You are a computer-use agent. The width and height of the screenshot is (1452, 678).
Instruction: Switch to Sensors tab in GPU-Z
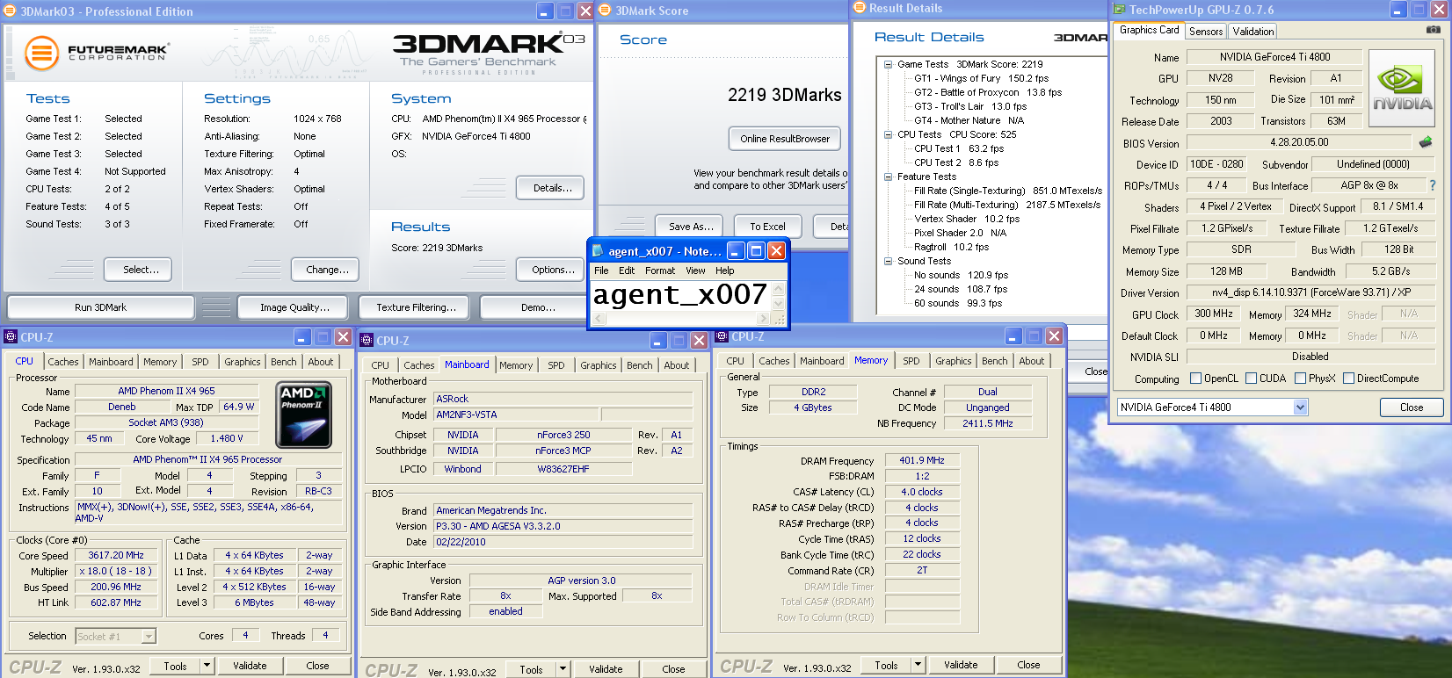pos(1206,31)
